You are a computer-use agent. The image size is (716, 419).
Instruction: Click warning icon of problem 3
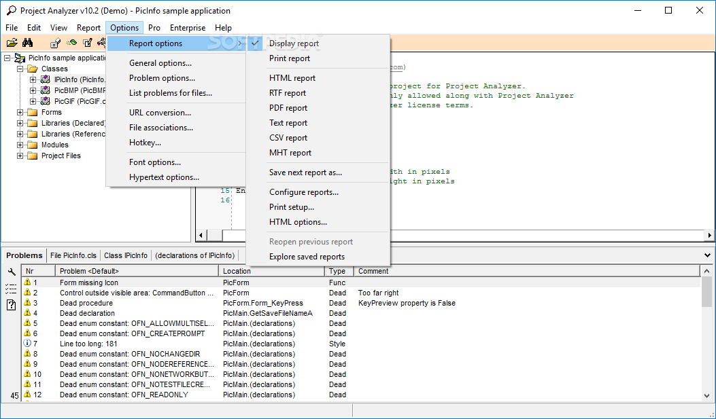27,303
